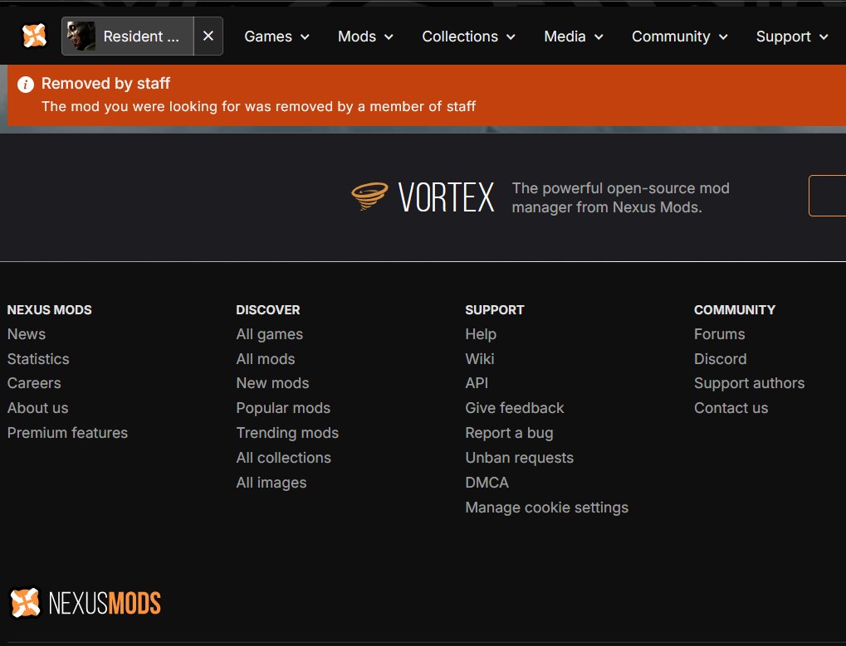Viewport: 846px width, 646px height.
Task: Open the Careers footer link
Action: point(34,383)
